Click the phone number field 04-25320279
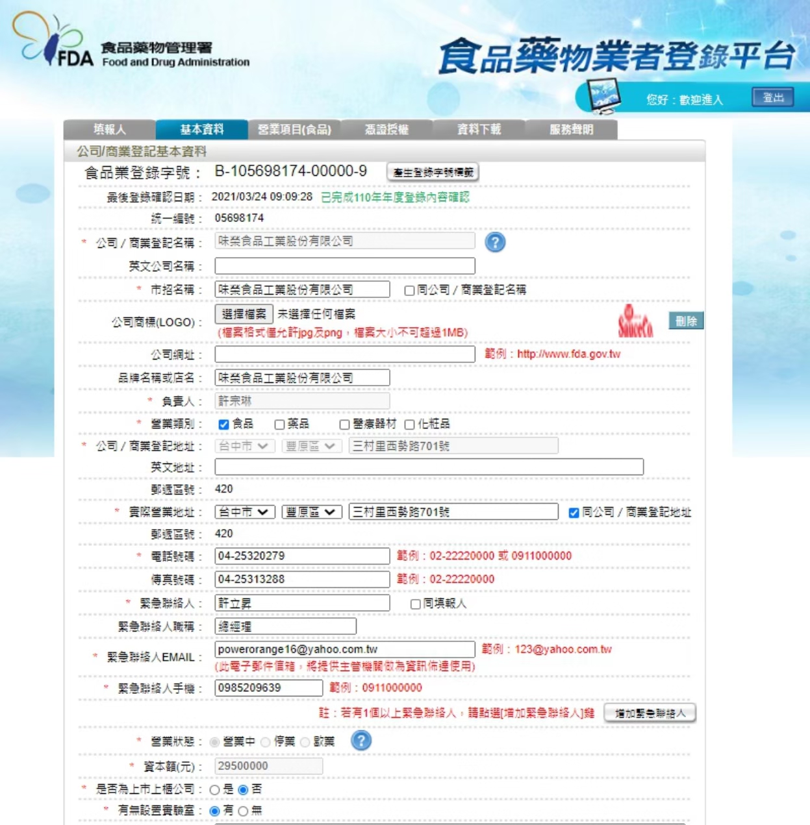The image size is (810, 825). point(302,556)
